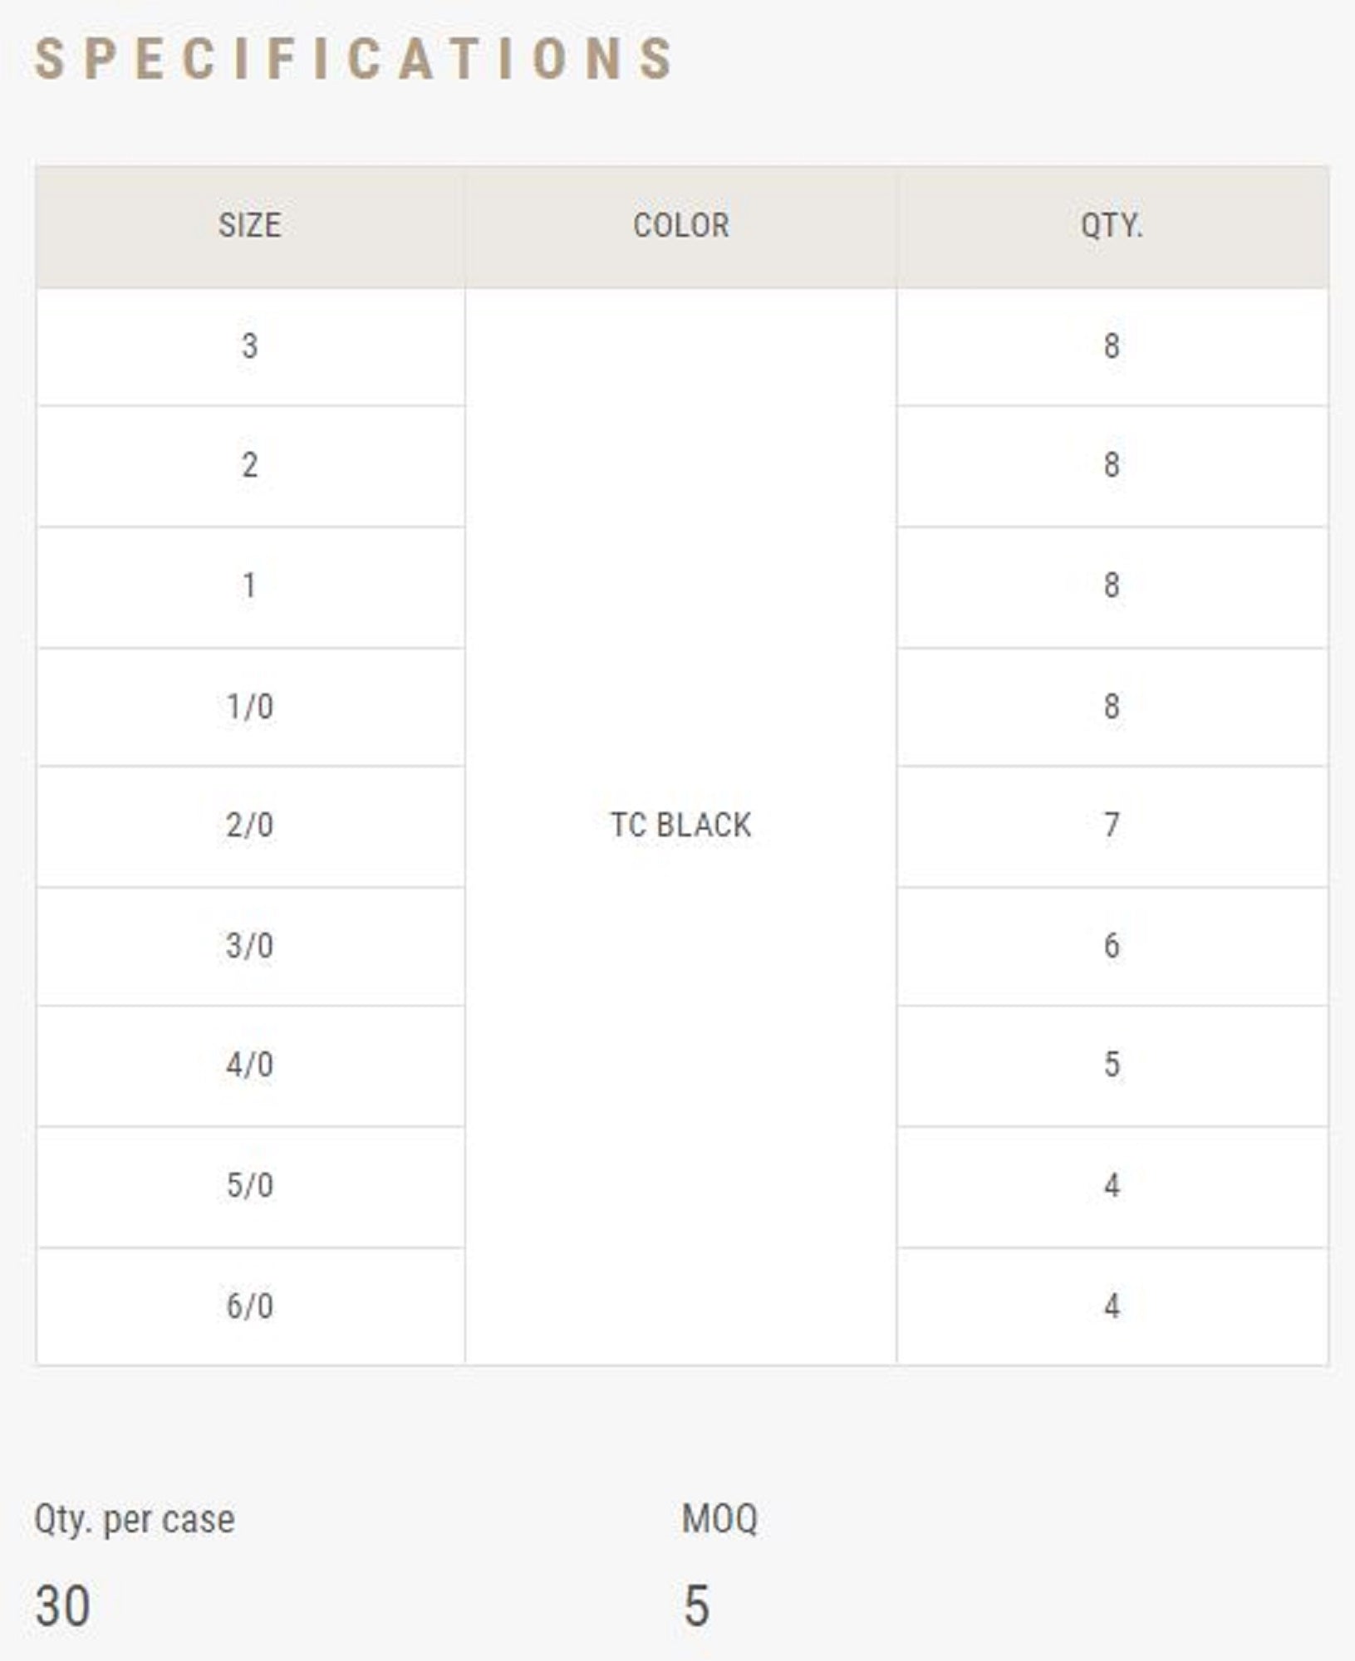Select the size 3 cell
Image resolution: width=1355 pixels, height=1661 pixels.
click(249, 346)
